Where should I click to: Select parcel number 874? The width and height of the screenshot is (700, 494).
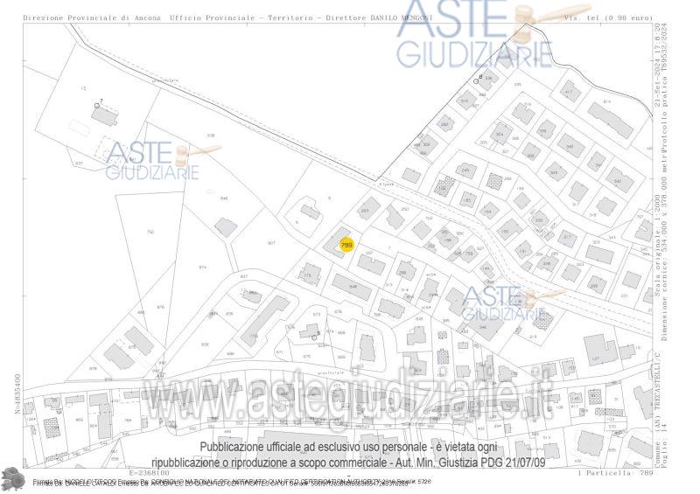[202, 268]
